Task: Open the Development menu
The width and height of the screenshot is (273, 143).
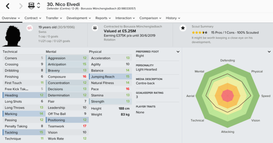Action: click(79, 18)
